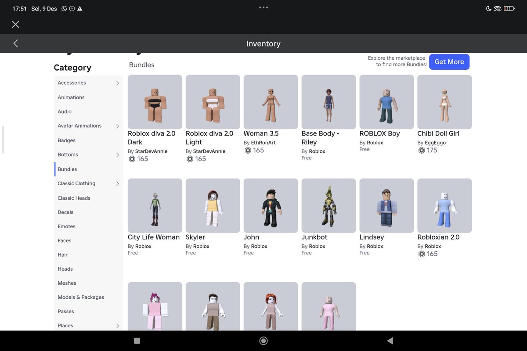527x351 pixels.
Task: Tap the back arrow on the Inventory header
Action: pyautogui.click(x=15, y=43)
